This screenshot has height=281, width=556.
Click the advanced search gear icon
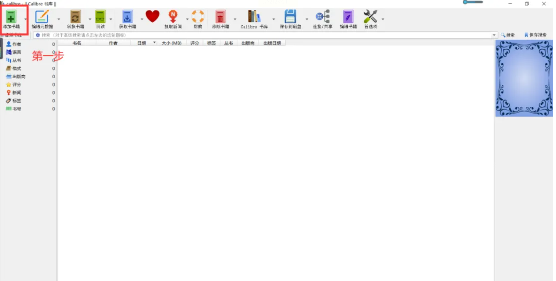38,35
